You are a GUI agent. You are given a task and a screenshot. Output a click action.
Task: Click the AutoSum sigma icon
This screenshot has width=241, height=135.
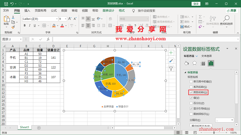tap(200, 17)
